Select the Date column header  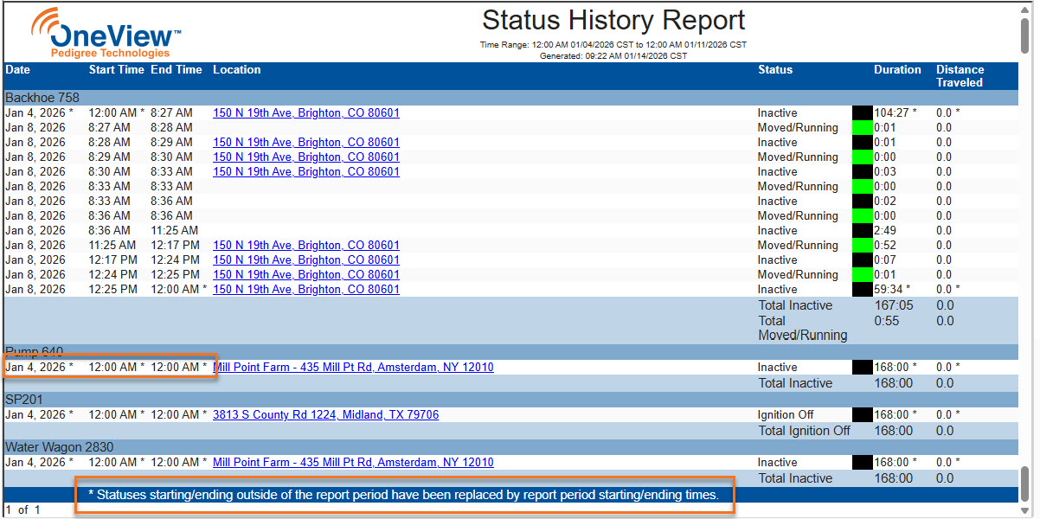click(17, 70)
